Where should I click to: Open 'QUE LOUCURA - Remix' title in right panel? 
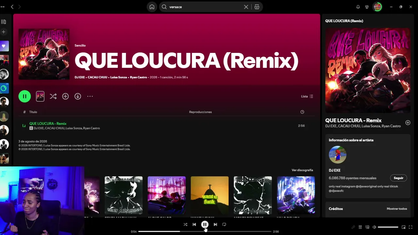click(x=353, y=120)
